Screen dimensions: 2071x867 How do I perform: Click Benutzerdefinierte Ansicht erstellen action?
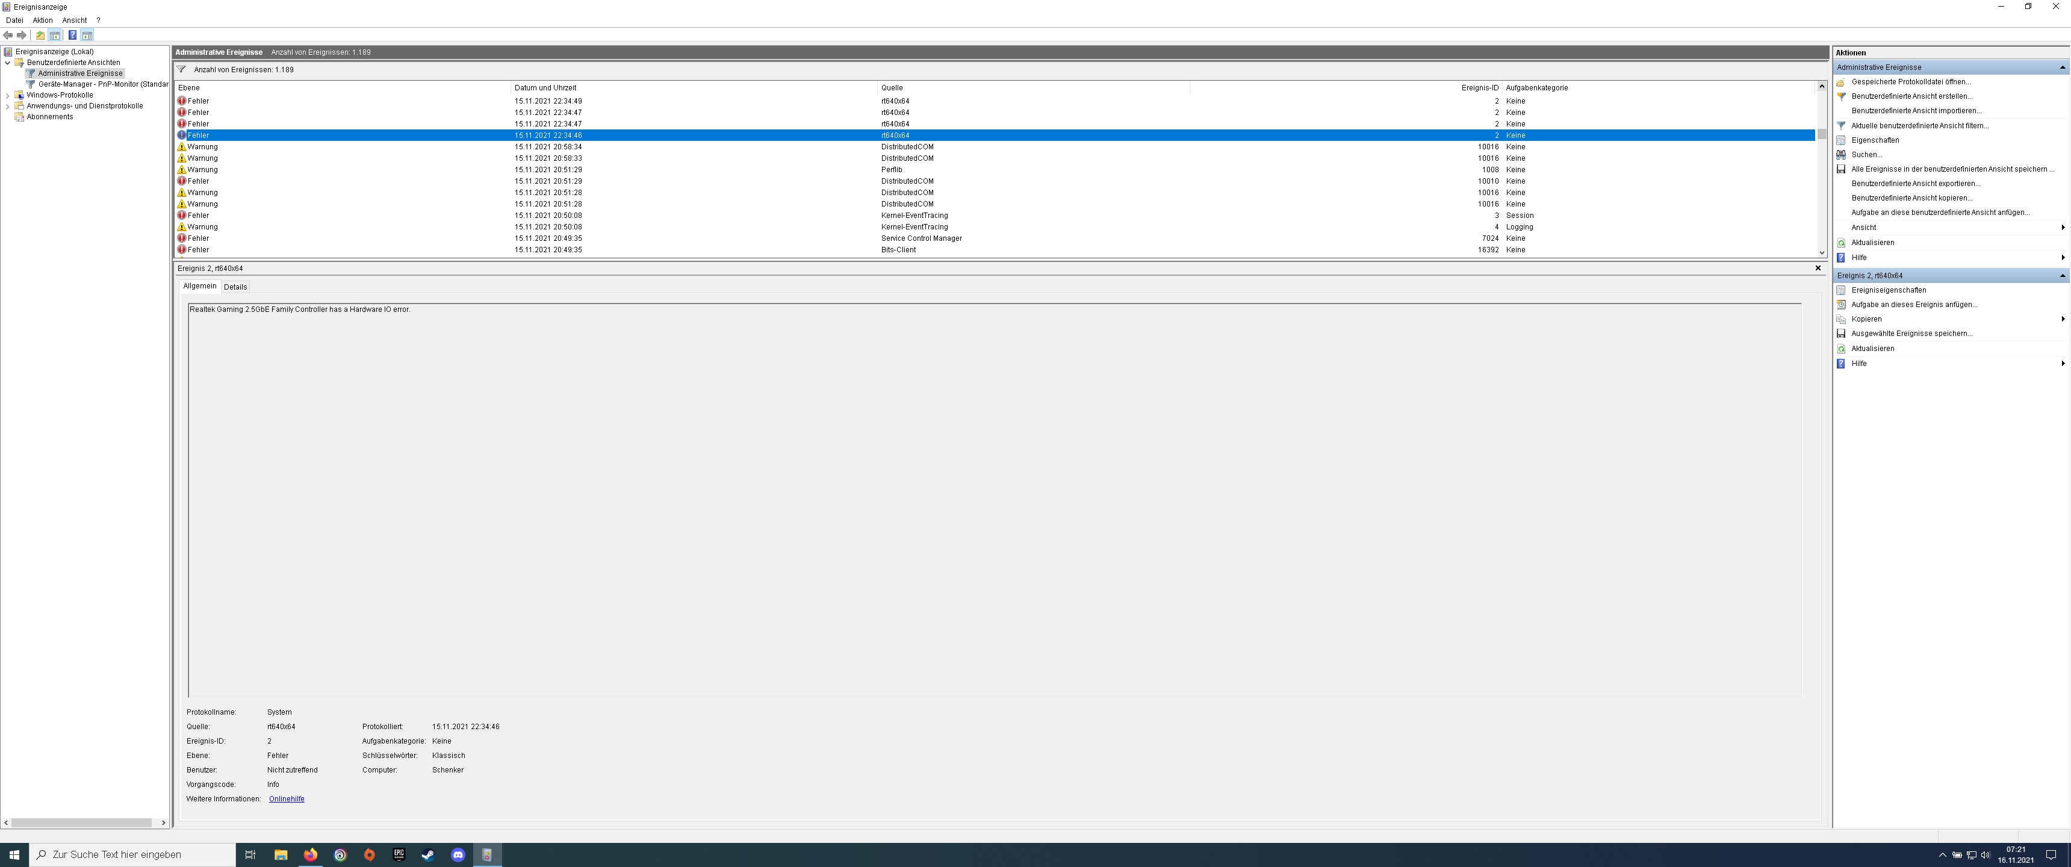(x=1911, y=96)
